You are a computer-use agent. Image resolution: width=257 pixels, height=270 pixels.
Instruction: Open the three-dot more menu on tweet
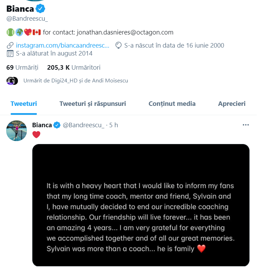(246, 125)
